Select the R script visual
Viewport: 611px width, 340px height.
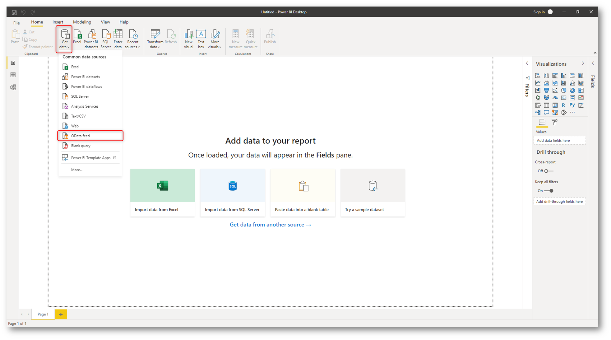tap(564, 105)
